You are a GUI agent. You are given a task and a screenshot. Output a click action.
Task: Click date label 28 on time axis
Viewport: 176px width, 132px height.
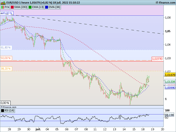(9, 129)
